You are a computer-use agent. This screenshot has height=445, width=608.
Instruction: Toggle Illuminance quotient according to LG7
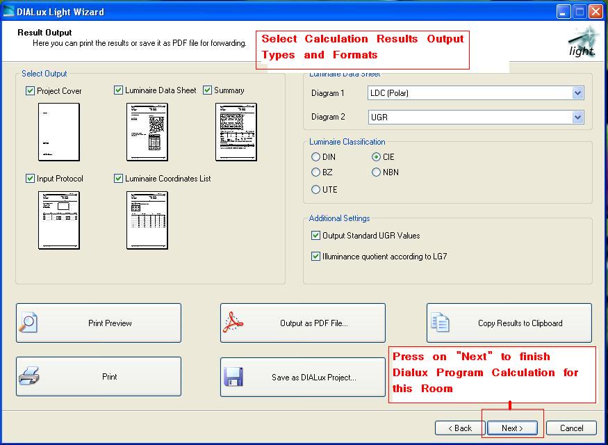coord(317,255)
